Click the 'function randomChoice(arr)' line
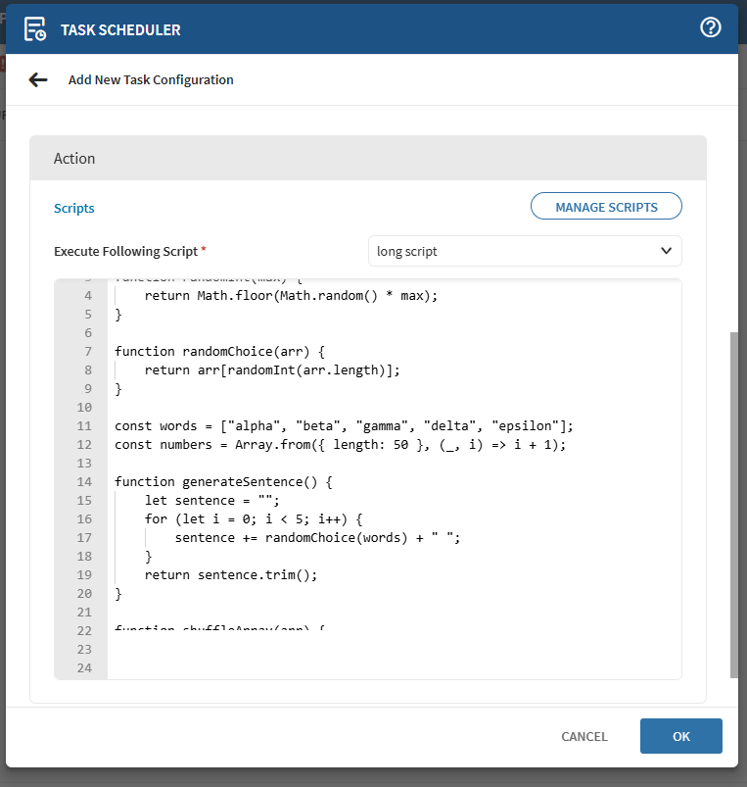This screenshot has width=747, height=787. 219,351
